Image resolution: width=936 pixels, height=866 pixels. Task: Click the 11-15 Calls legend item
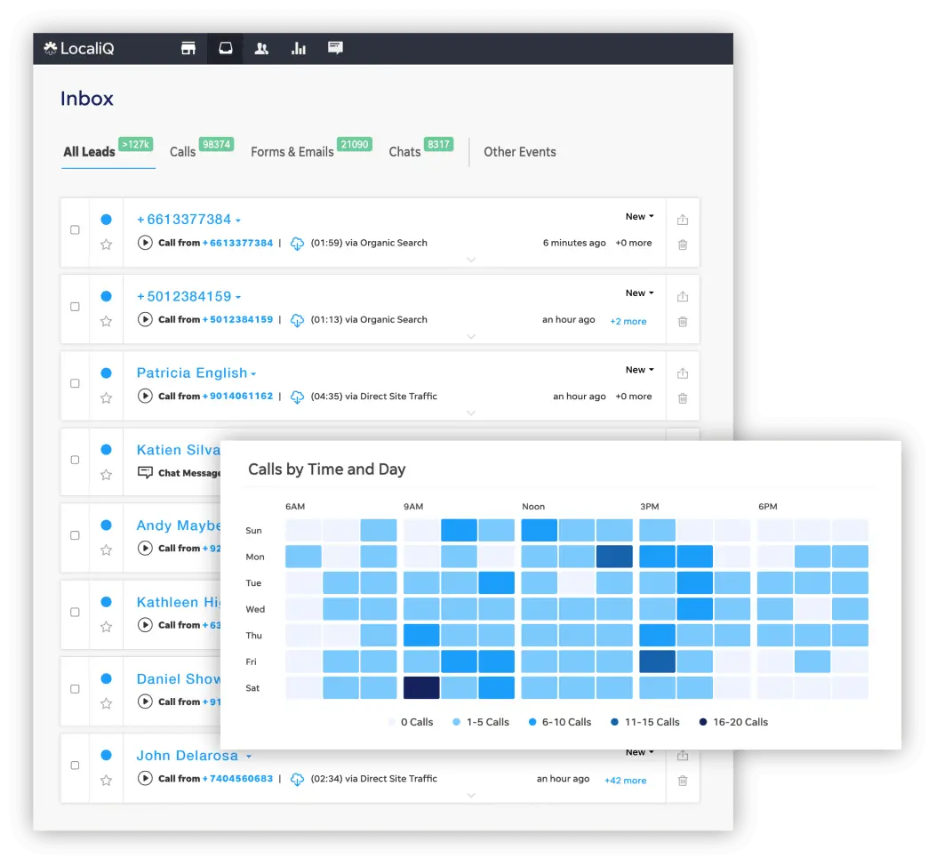pyautogui.click(x=645, y=722)
